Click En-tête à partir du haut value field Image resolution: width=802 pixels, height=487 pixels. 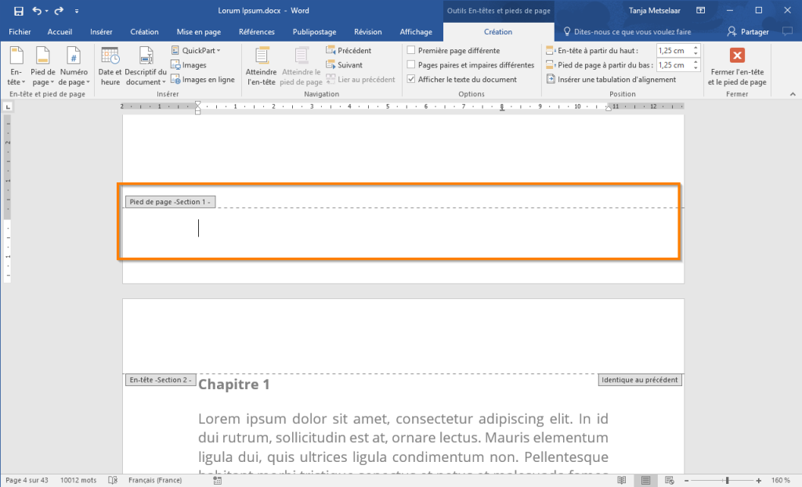[x=674, y=51]
